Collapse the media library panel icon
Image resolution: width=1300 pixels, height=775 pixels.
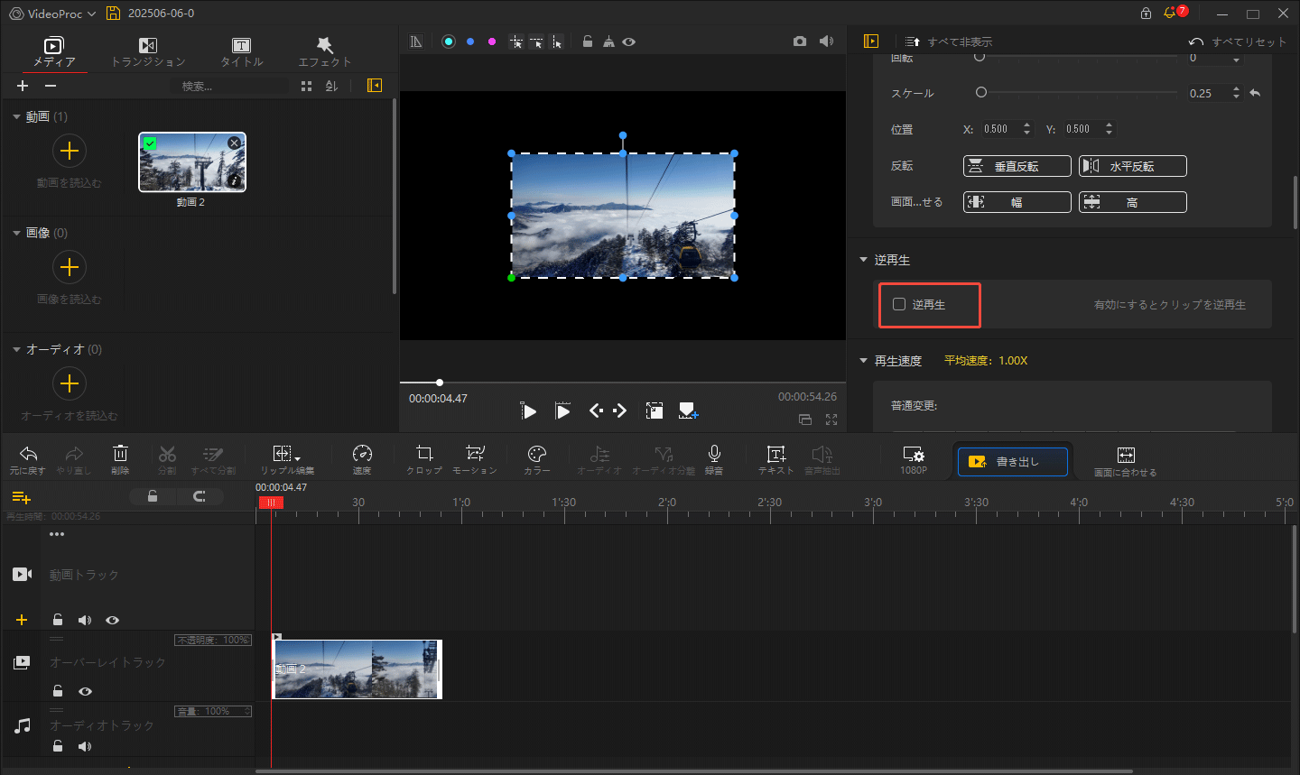pos(375,85)
